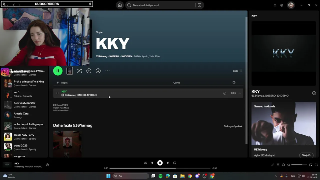Open This Is Katy Perry playlist
Image resolution: width=320 pixels, height=180 pixels.
pyautogui.click(x=24, y=137)
